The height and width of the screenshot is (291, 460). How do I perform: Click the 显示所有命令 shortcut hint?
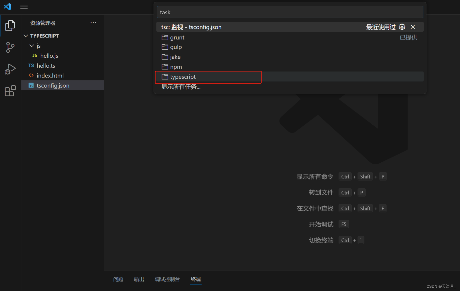tap(315, 176)
